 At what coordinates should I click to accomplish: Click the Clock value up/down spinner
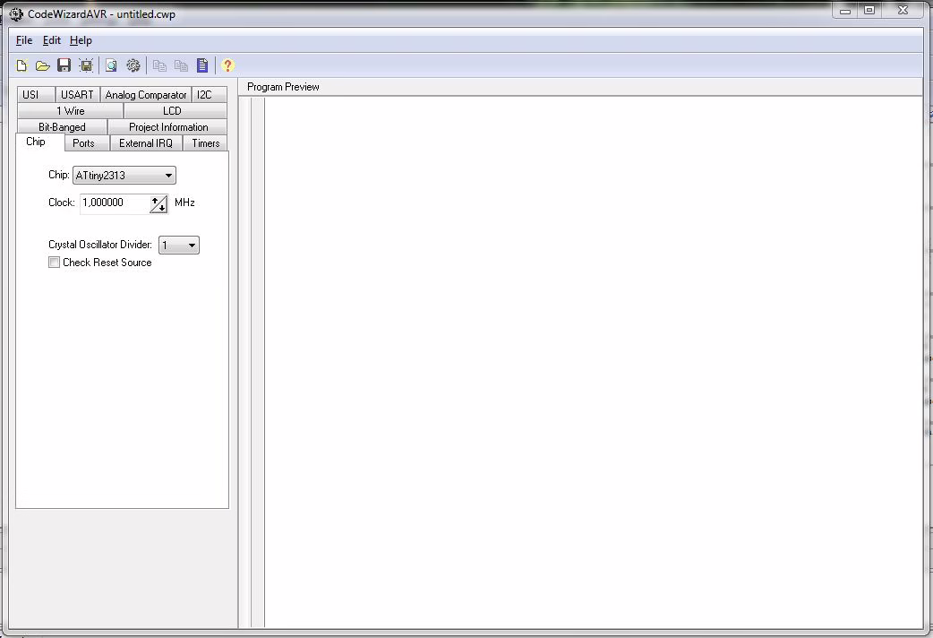point(158,203)
